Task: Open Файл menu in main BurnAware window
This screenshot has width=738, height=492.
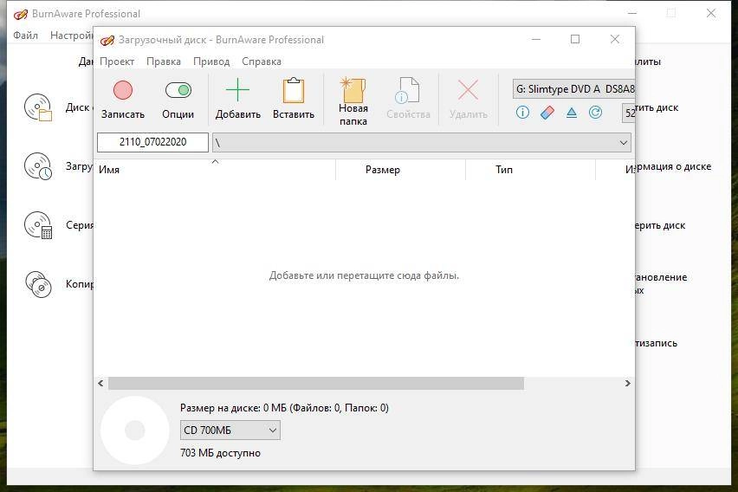Action: [x=25, y=36]
